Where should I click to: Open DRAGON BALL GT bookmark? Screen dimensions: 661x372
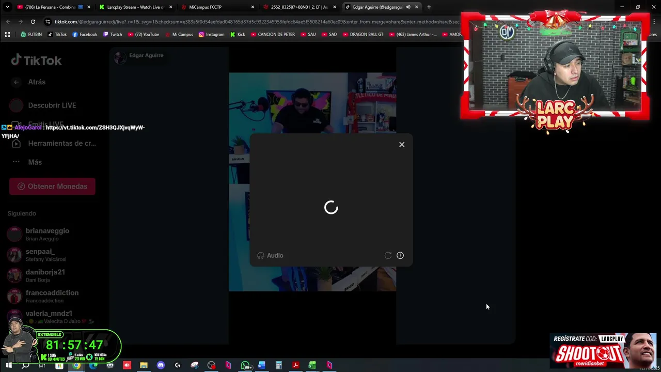point(363,35)
